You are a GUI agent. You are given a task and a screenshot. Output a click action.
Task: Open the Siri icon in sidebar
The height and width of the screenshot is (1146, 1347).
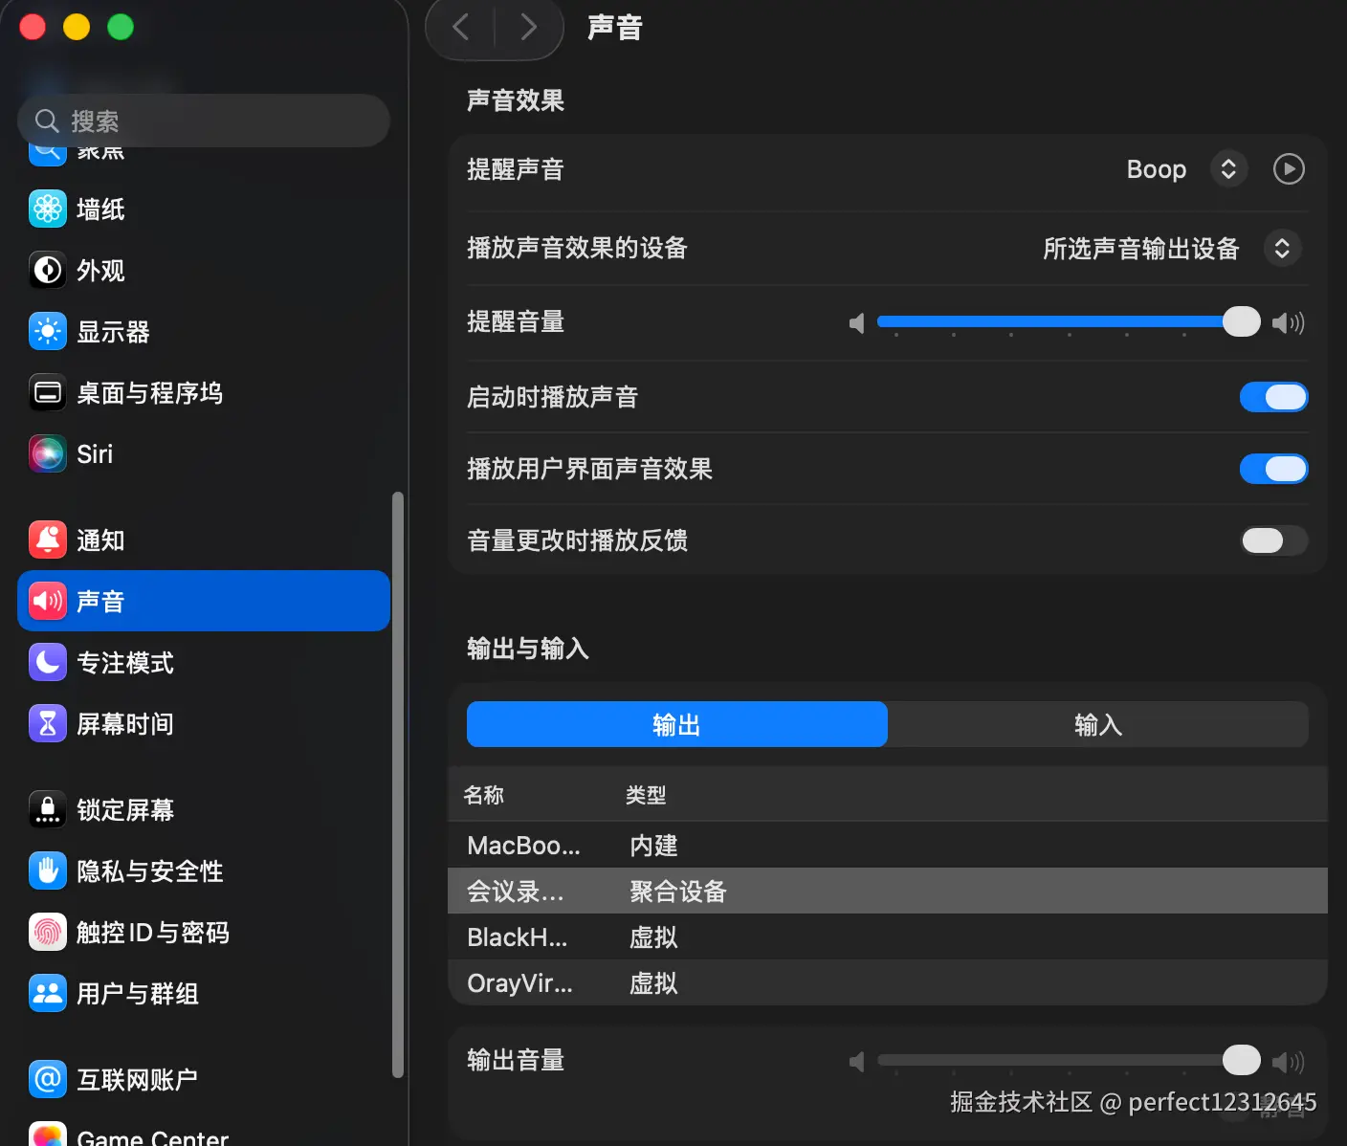[48, 453]
